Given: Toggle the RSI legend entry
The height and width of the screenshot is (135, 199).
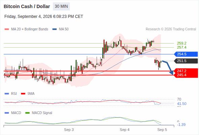Looking at the screenshot, I should [x=11, y=93].
